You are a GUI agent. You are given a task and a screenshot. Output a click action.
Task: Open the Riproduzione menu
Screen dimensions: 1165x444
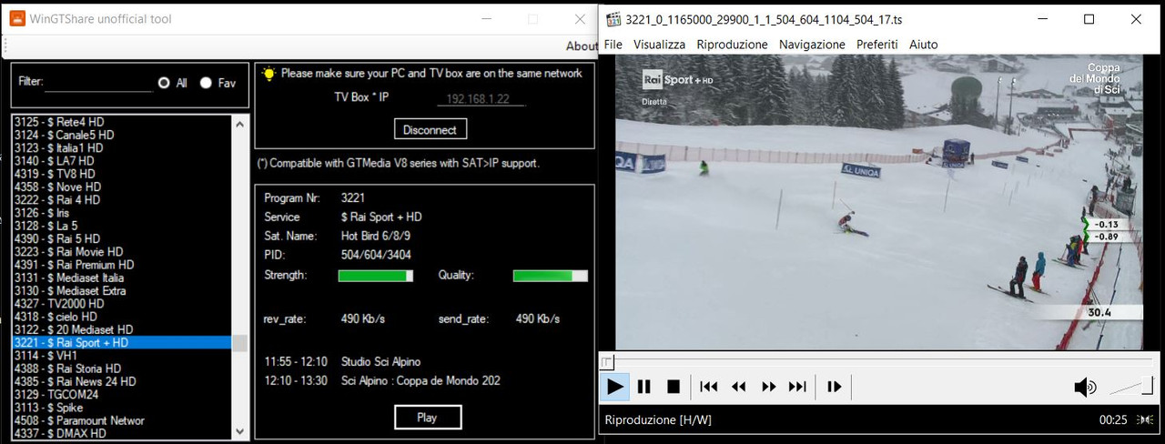[x=732, y=44]
